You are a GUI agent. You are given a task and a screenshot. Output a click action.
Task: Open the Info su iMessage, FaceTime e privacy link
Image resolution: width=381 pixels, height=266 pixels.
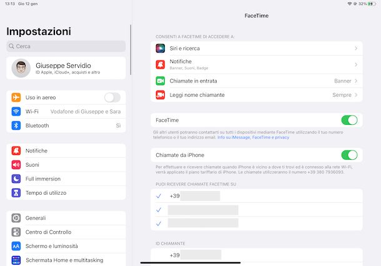253,137
